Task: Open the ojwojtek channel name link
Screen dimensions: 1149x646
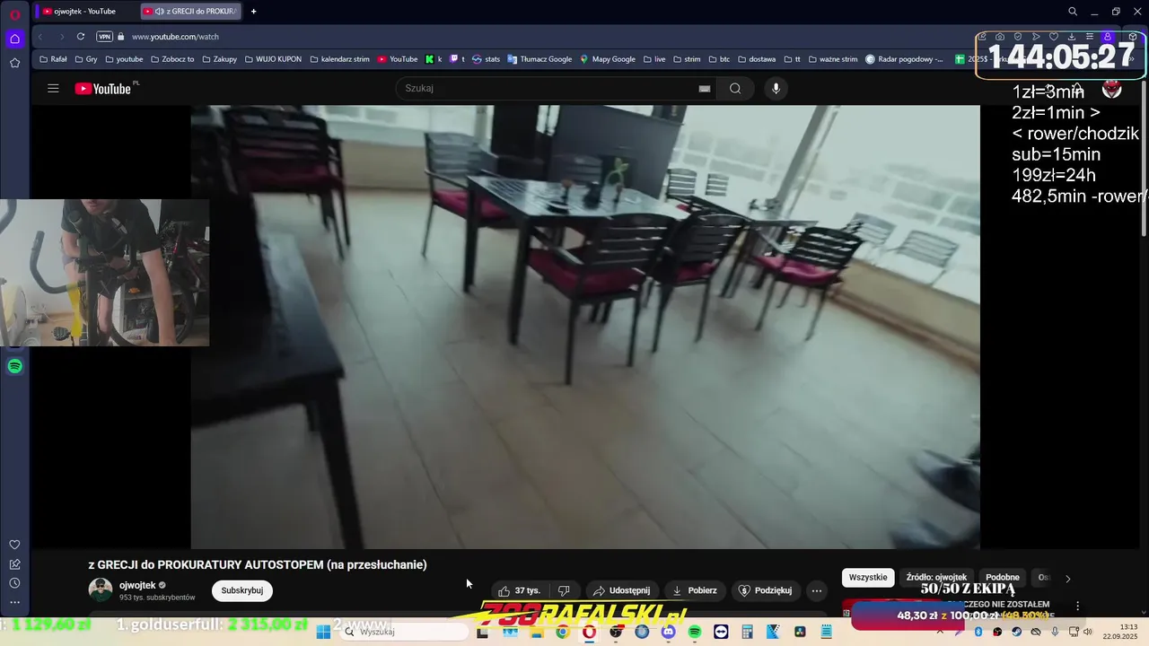Action: pyautogui.click(x=137, y=585)
